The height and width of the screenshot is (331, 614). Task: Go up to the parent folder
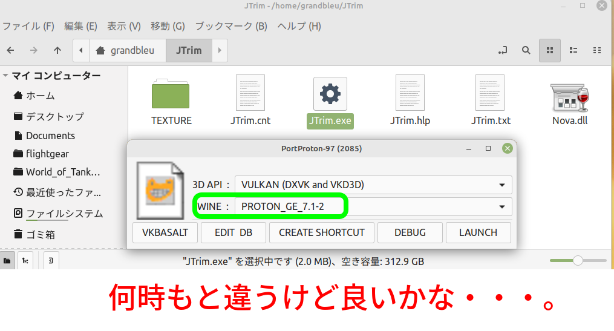[57, 50]
